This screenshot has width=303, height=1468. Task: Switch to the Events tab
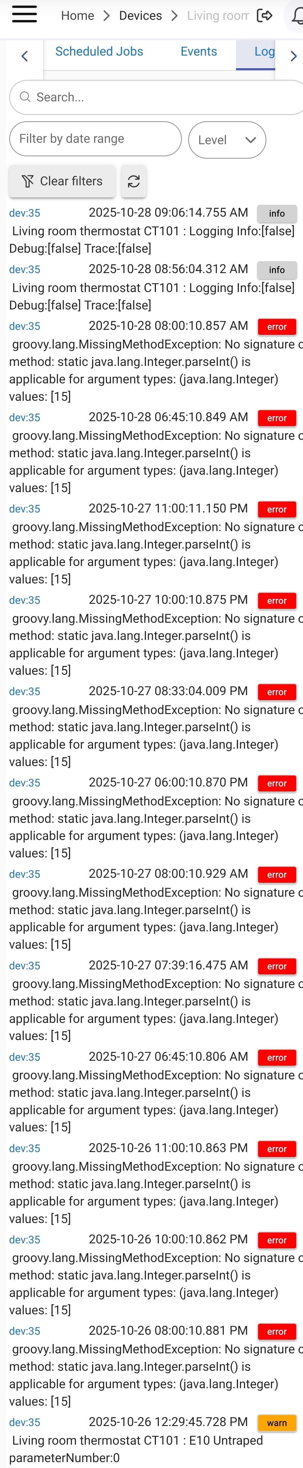click(199, 51)
